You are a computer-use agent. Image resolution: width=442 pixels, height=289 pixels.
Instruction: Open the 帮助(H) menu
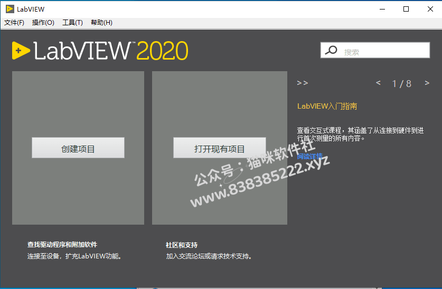click(x=101, y=23)
